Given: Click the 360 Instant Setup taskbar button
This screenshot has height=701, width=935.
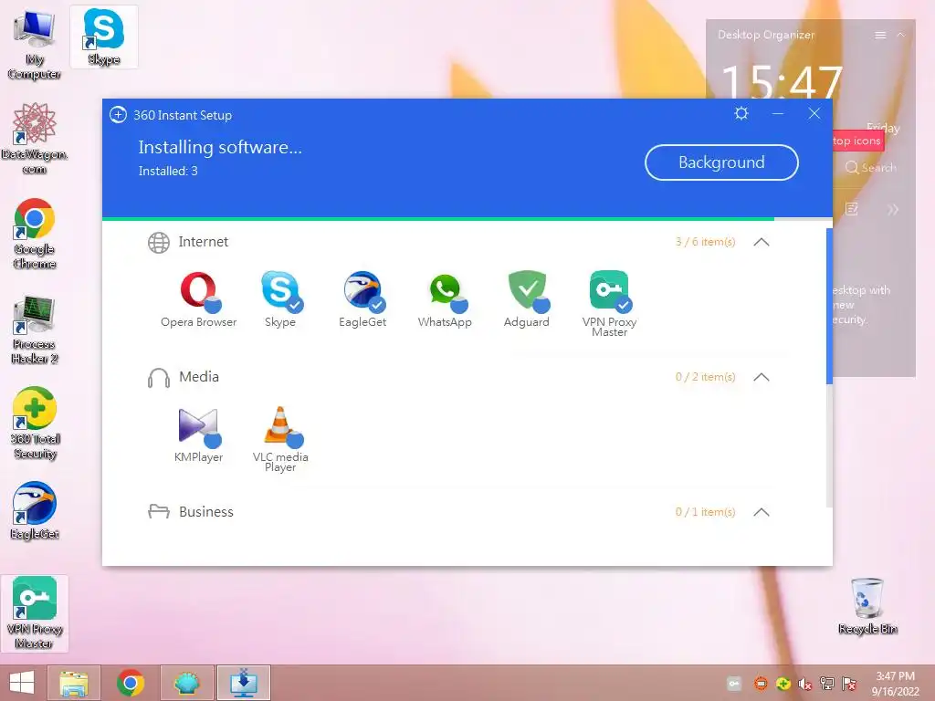Looking at the screenshot, I should pyautogui.click(x=244, y=683).
